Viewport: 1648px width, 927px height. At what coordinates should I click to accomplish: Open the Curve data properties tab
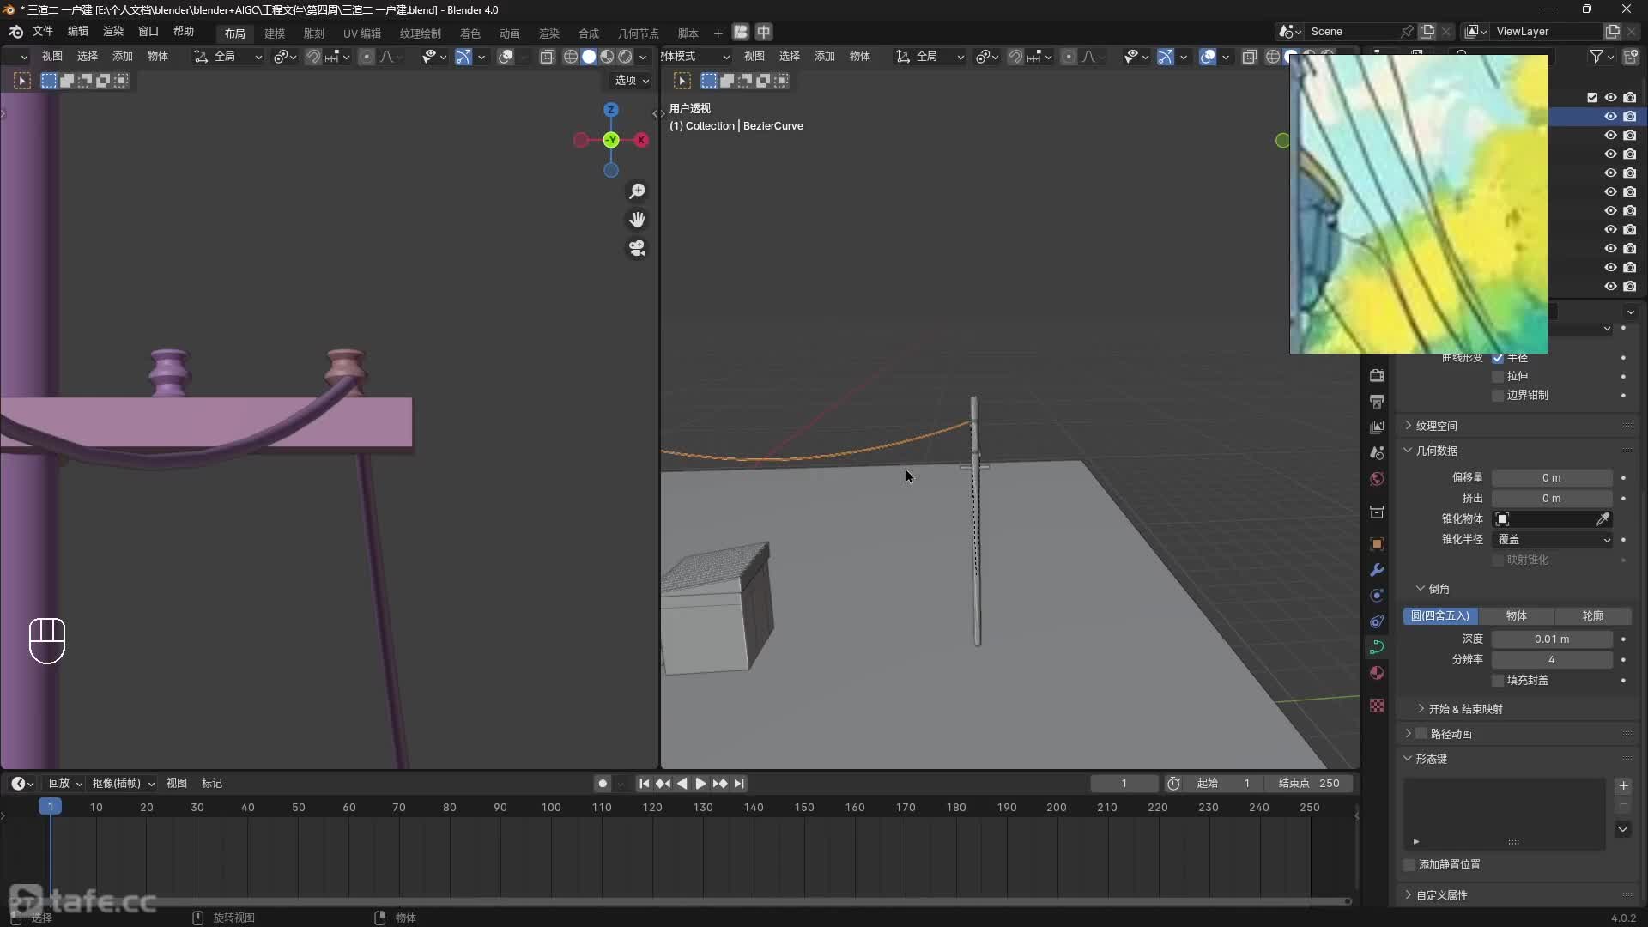point(1377,646)
